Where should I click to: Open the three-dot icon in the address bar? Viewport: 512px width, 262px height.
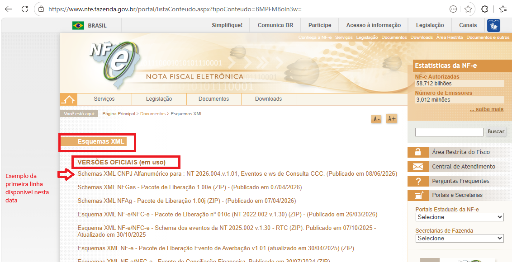click(453, 9)
